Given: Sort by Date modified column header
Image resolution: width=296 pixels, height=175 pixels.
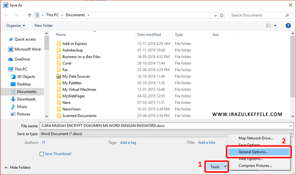Looking at the screenshot, I should (149, 35).
